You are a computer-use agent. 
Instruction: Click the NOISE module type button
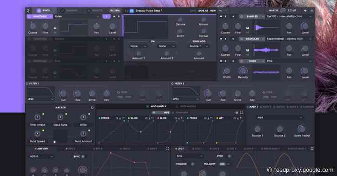pos(252,61)
